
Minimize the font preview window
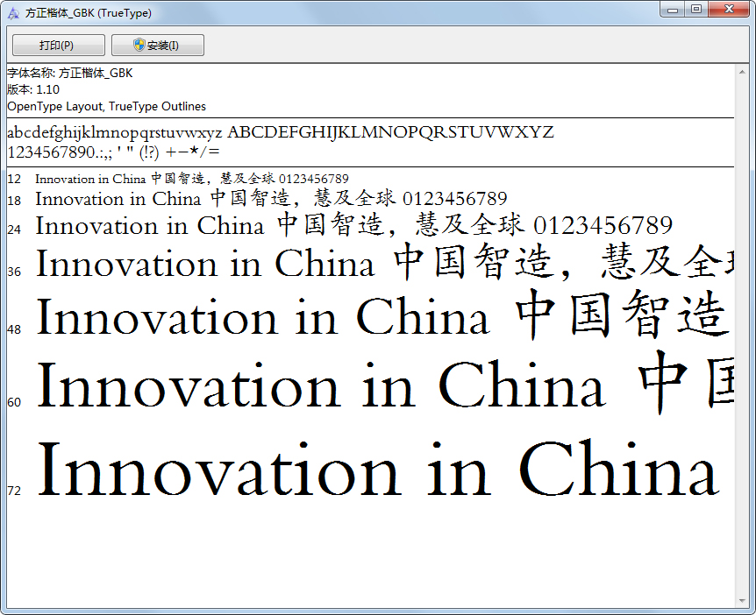tap(674, 10)
